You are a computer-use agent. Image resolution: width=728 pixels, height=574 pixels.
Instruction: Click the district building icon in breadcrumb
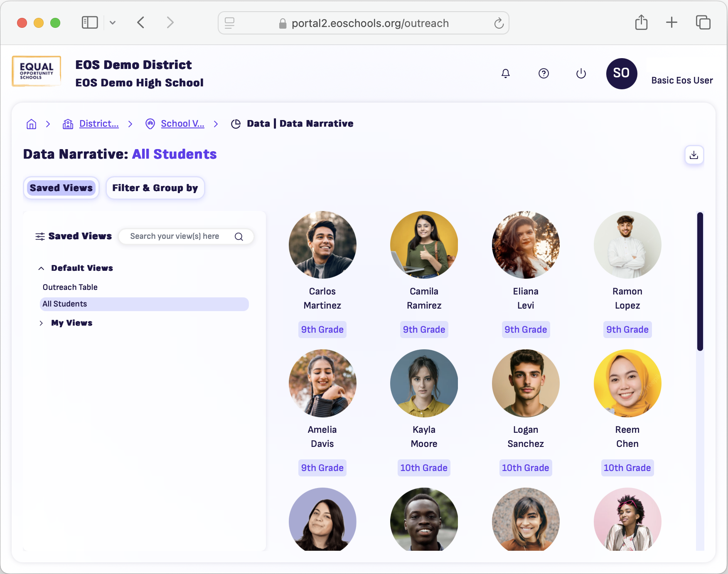[68, 124]
